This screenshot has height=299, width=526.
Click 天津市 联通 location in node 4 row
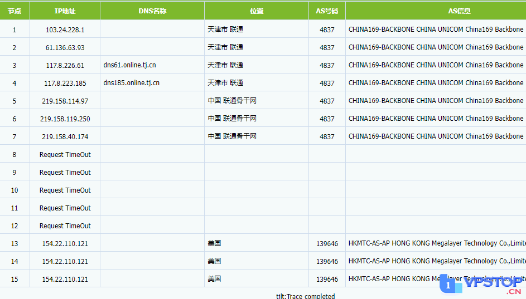225,83
